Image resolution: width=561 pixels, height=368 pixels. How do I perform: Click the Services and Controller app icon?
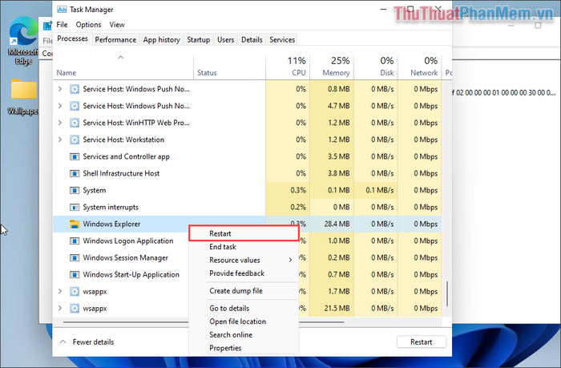point(75,156)
